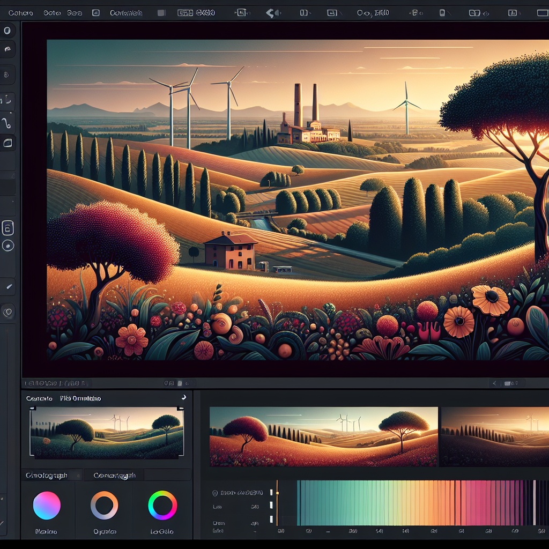This screenshot has width=549, height=549.
Task: Toggle the circle icon beside first gradient row label
Action: point(215,493)
